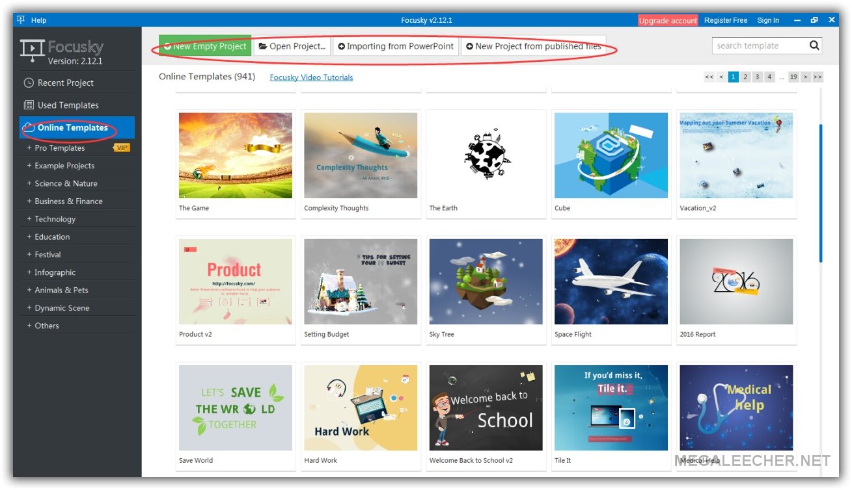Expand the Pro Templates category
This screenshot has width=852, height=490.
click(x=59, y=148)
